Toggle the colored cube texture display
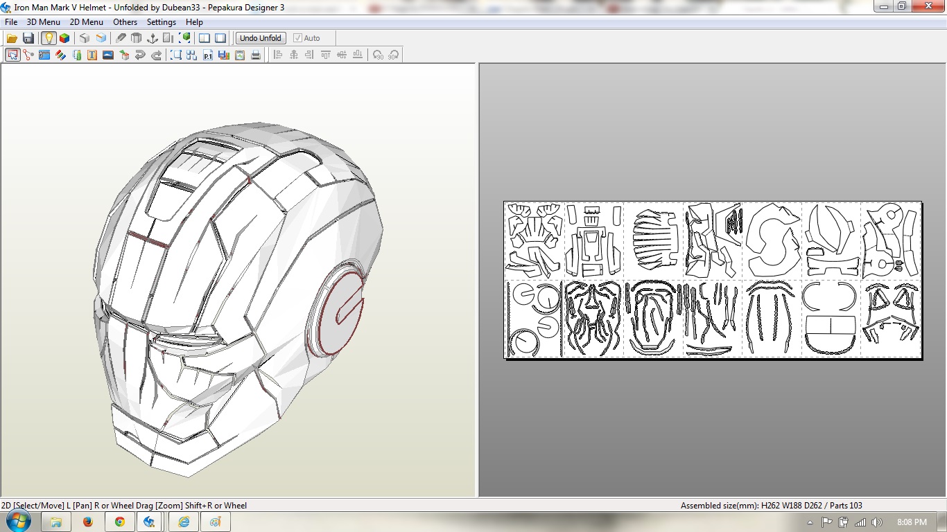Screen dimensions: 947x532 (64, 38)
